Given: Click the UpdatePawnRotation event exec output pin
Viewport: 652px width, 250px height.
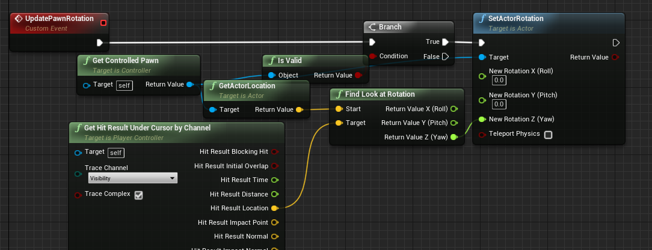Looking at the screenshot, I should (x=100, y=42).
